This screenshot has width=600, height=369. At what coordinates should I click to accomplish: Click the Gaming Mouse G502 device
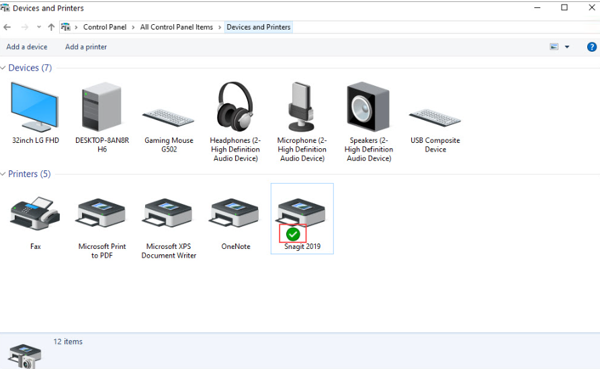pos(169,117)
